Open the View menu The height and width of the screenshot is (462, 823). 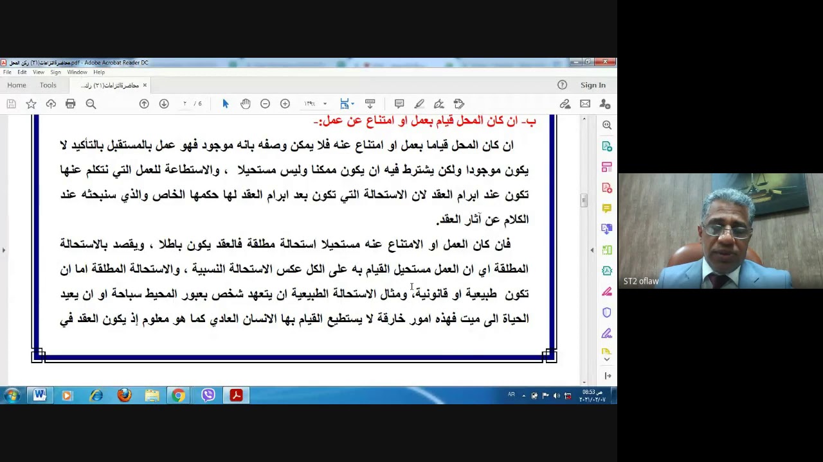(39, 72)
